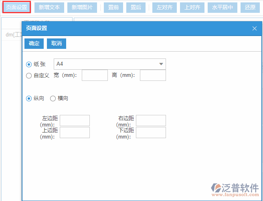Image resolution: width=263 pixels, height=201 pixels.
Task: Click the 置前 toolbar button
Action: tap(113, 8)
